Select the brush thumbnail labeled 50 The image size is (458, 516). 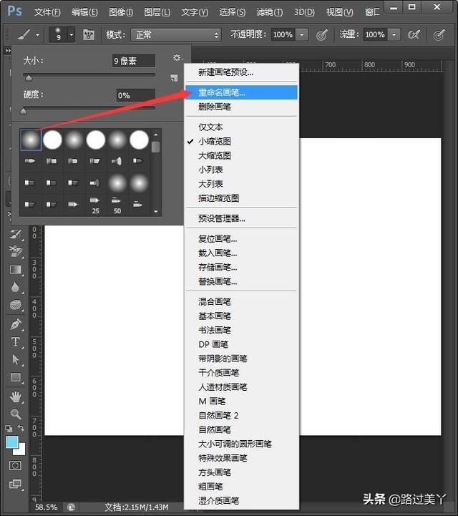[x=117, y=205]
